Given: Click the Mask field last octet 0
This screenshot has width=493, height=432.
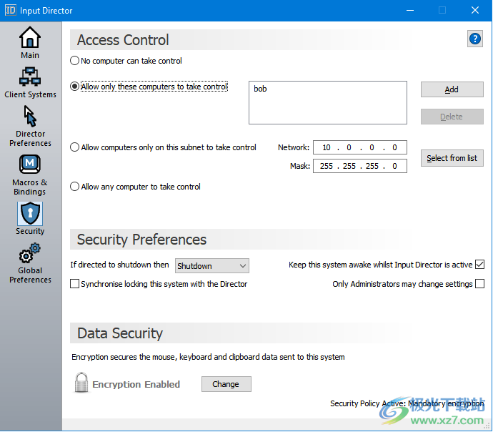Looking at the screenshot, I should pos(394,166).
